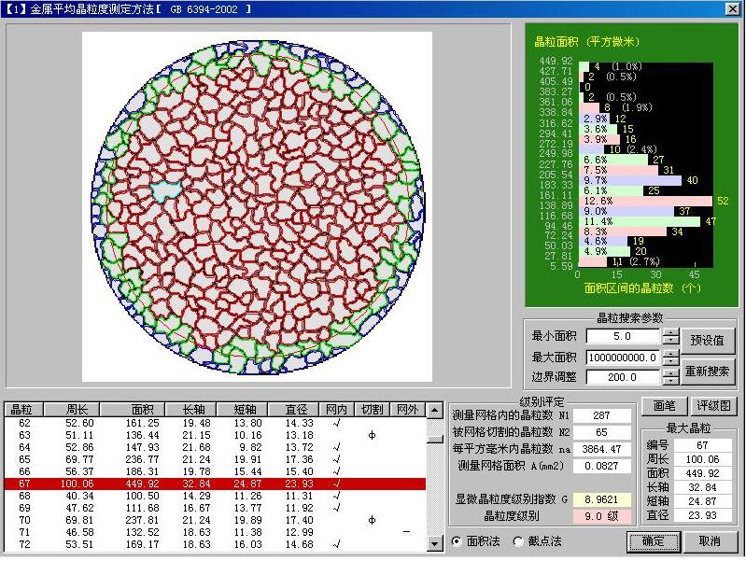
Task: Open the 评级图 rating chart
Action: (x=714, y=406)
